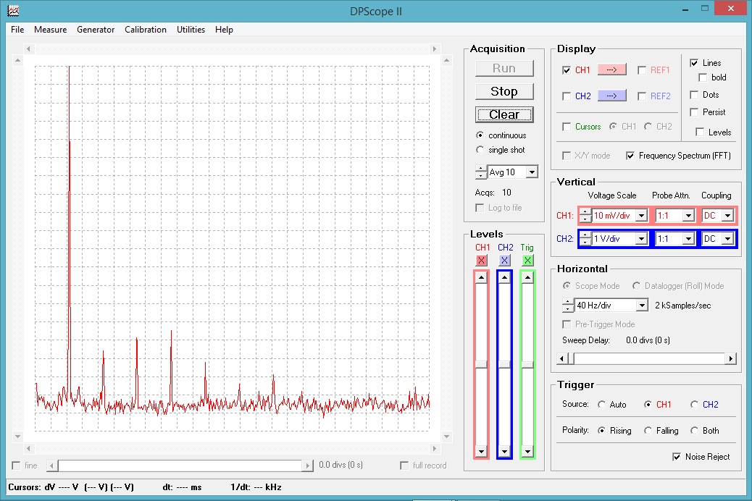Open the Utilities menu

191,29
